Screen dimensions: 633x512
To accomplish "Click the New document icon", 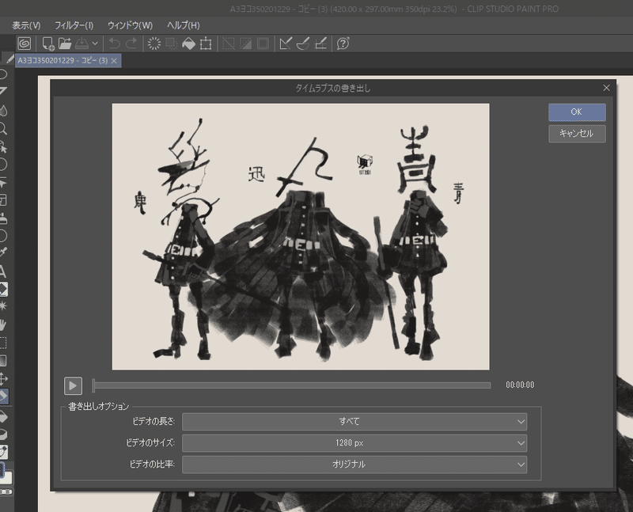I will click(48, 44).
